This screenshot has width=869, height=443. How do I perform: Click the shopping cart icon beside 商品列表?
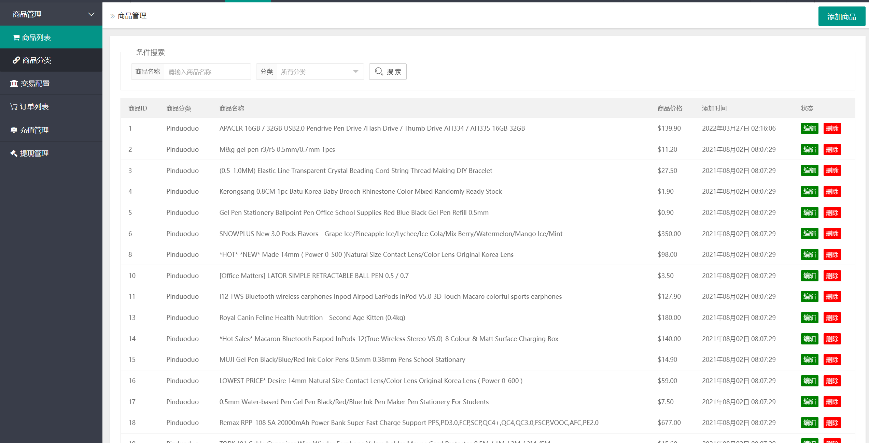click(x=16, y=38)
